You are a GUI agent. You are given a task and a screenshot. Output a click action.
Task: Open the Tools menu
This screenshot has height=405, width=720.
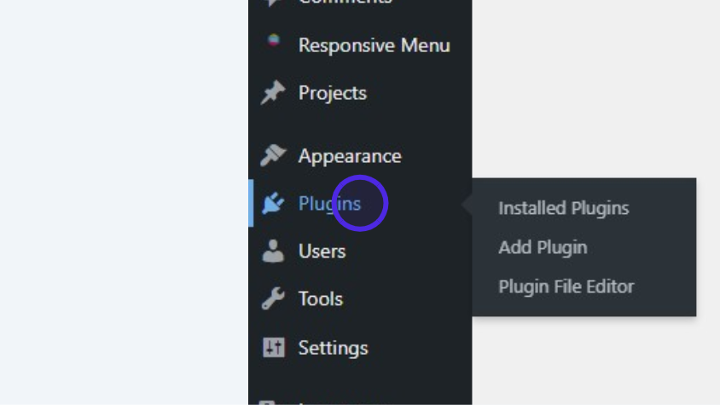(x=320, y=299)
